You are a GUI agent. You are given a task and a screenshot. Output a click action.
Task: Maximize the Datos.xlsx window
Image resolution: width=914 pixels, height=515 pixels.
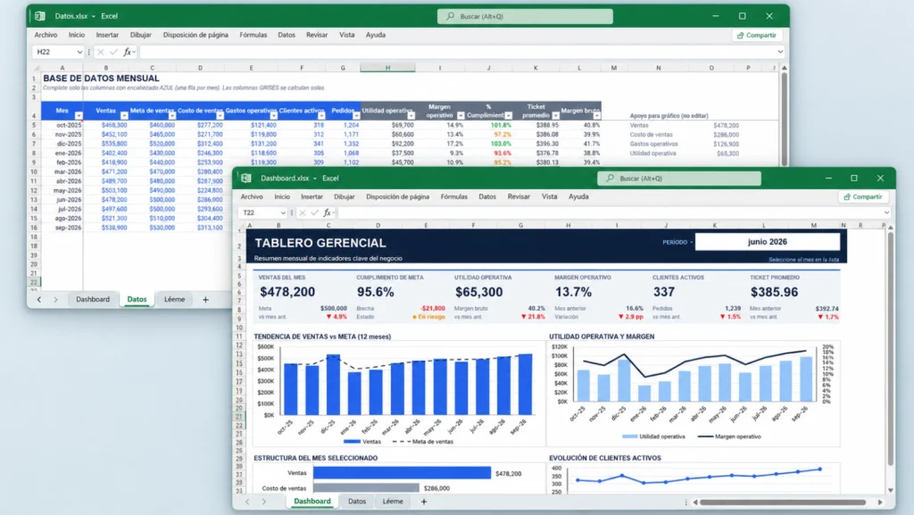click(742, 16)
